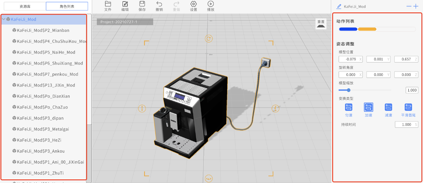
Task: Click the rotation angle Y input field
Action: (x=378, y=75)
